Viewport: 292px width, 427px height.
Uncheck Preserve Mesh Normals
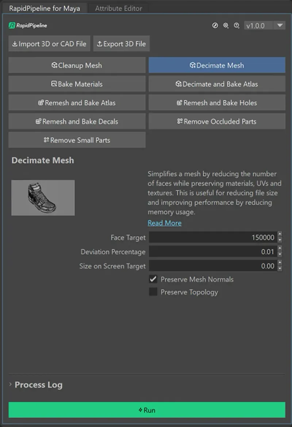(153, 279)
